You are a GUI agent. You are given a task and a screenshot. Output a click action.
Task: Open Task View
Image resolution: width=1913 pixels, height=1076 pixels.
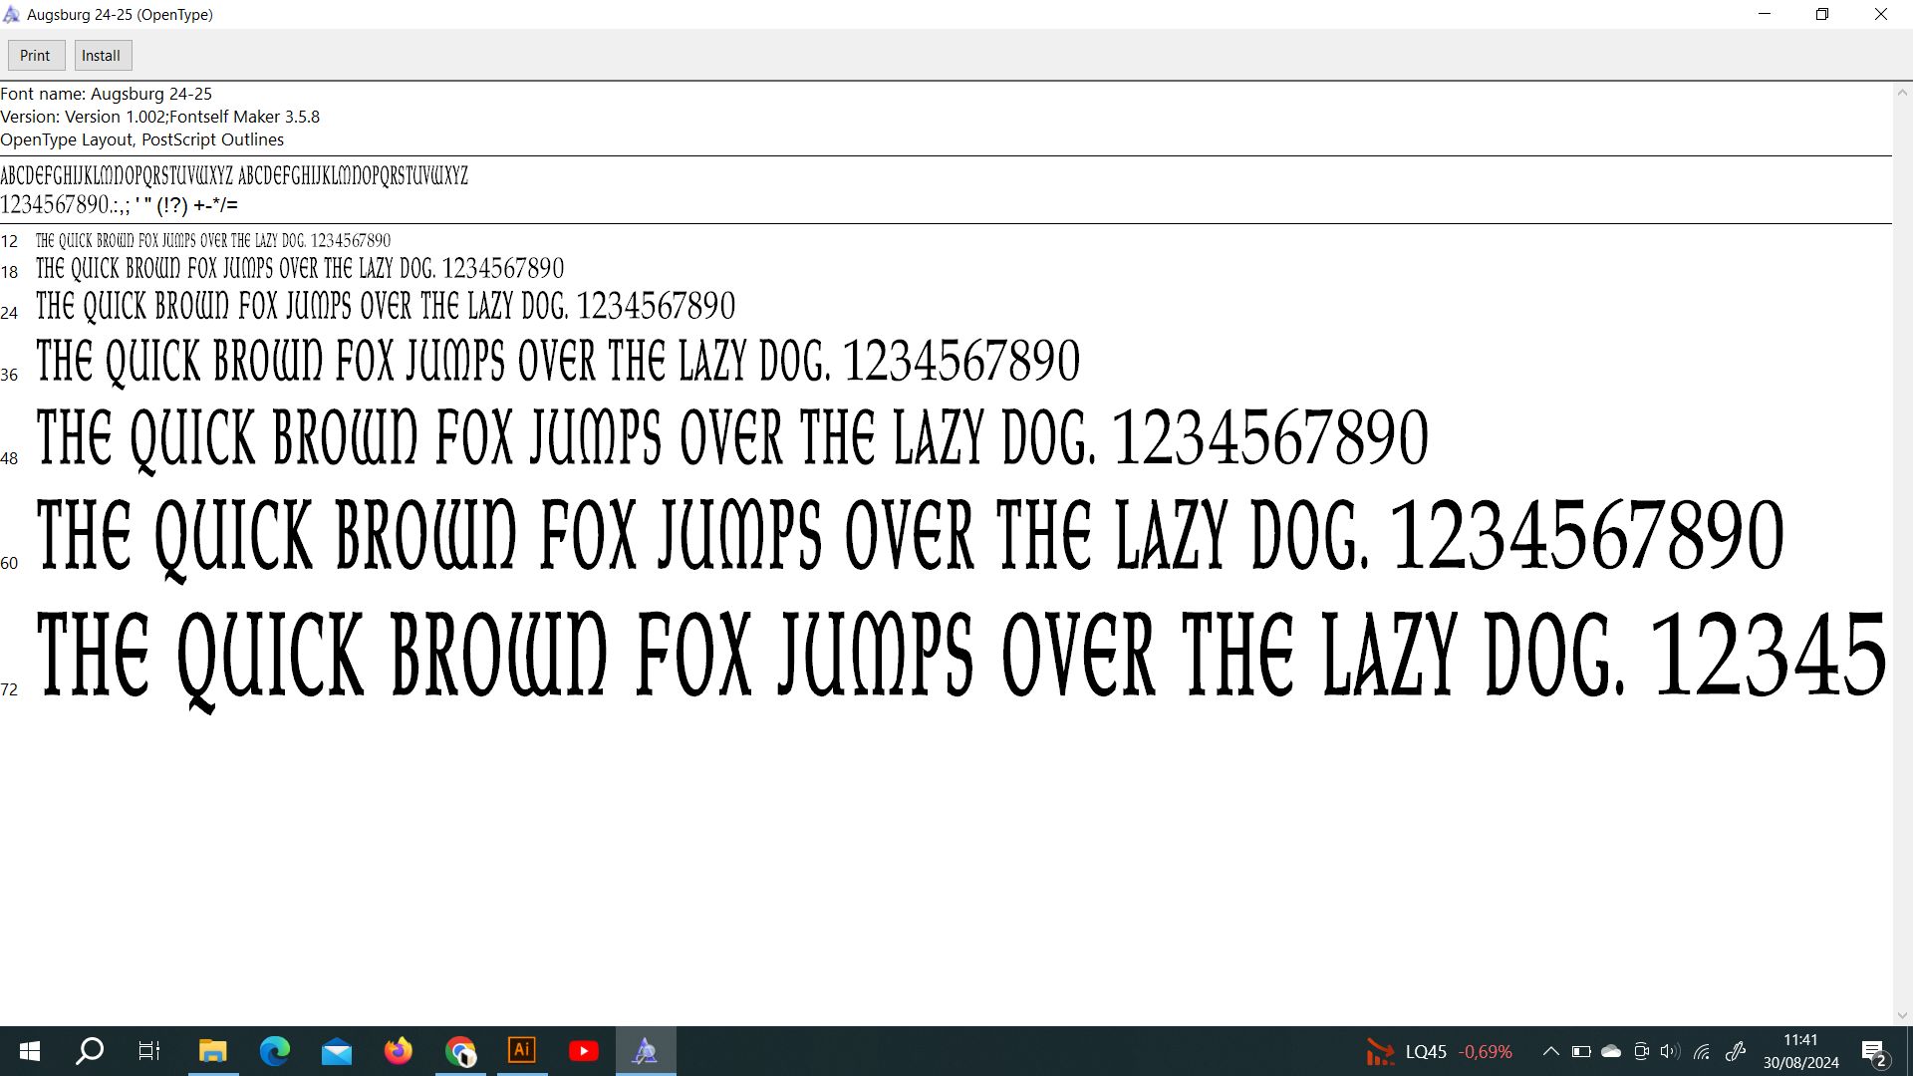click(x=149, y=1051)
